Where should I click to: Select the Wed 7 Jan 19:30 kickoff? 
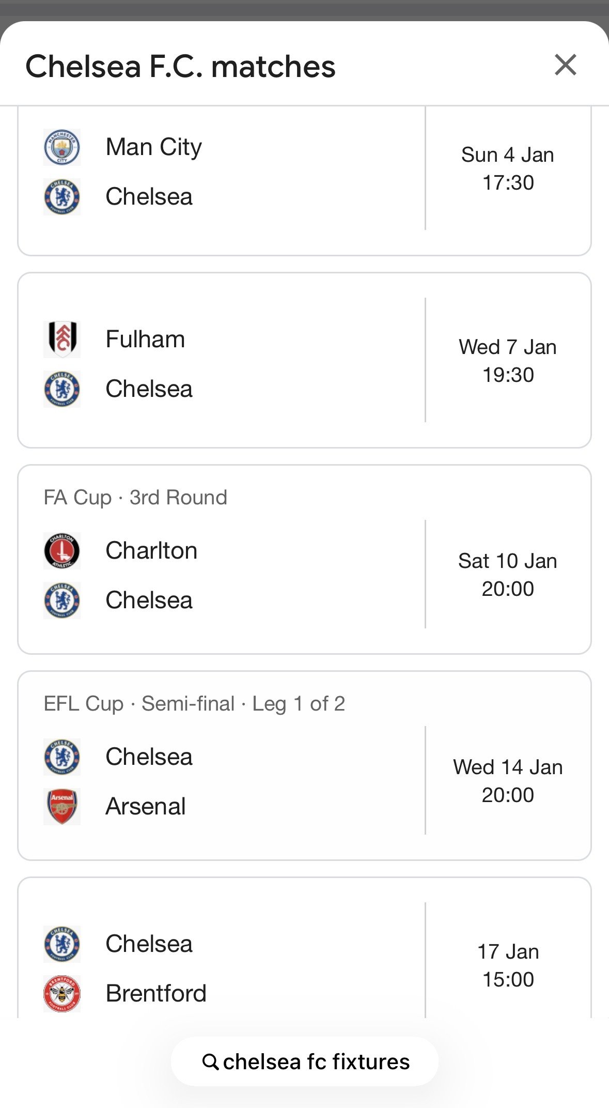click(x=508, y=361)
